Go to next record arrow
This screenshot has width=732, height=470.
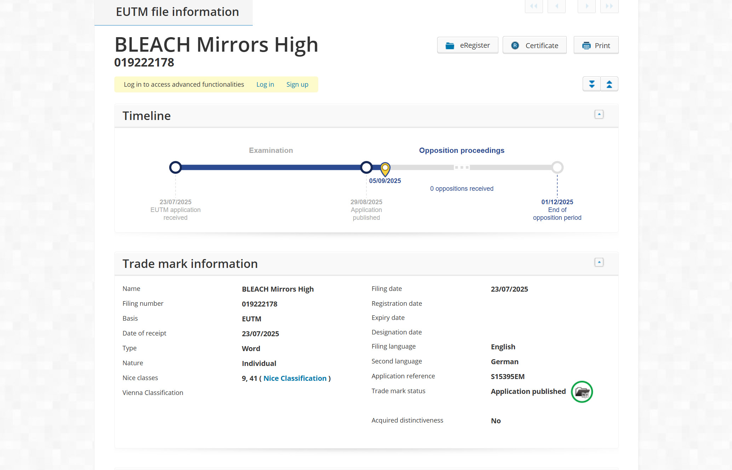[587, 6]
